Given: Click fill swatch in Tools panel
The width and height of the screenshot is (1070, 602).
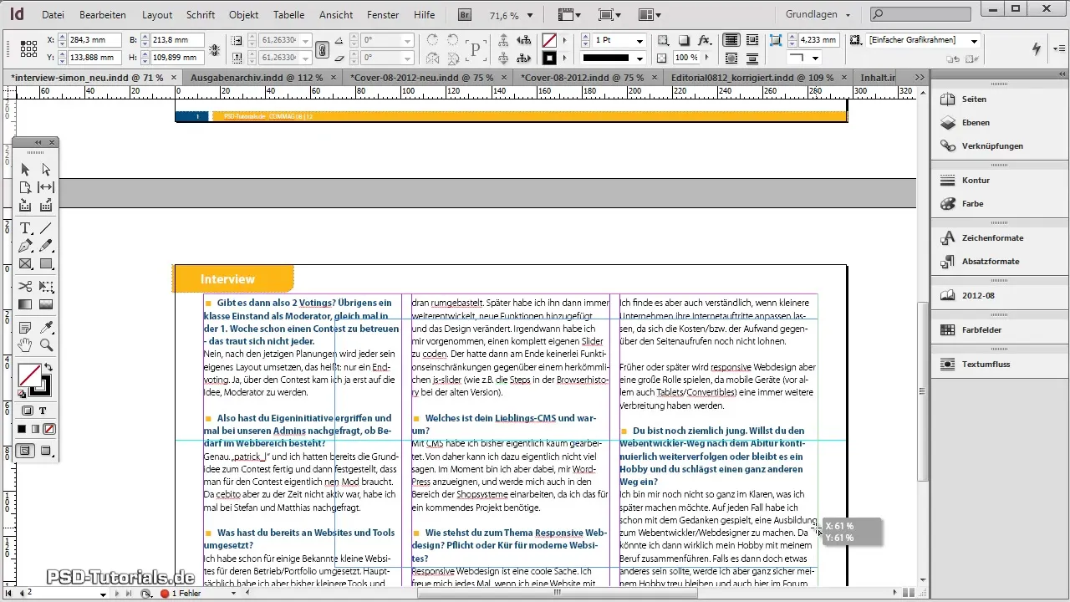Looking at the screenshot, I should coord(28,375).
